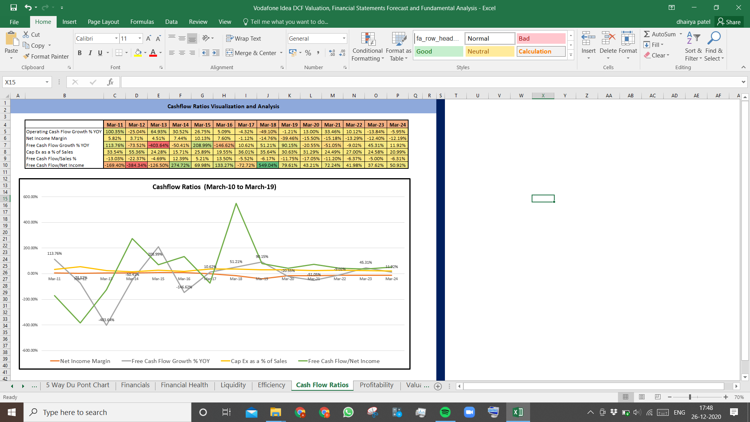Apply the Good cell style
750x422 pixels.
[x=439, y=51]
